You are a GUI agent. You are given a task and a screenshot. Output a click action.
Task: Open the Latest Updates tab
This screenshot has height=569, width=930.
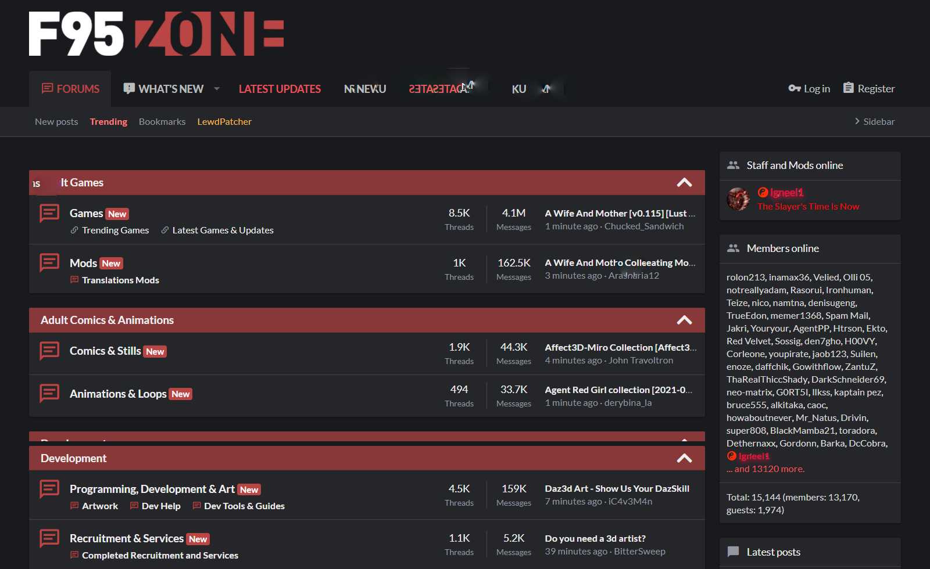point(280,89)
